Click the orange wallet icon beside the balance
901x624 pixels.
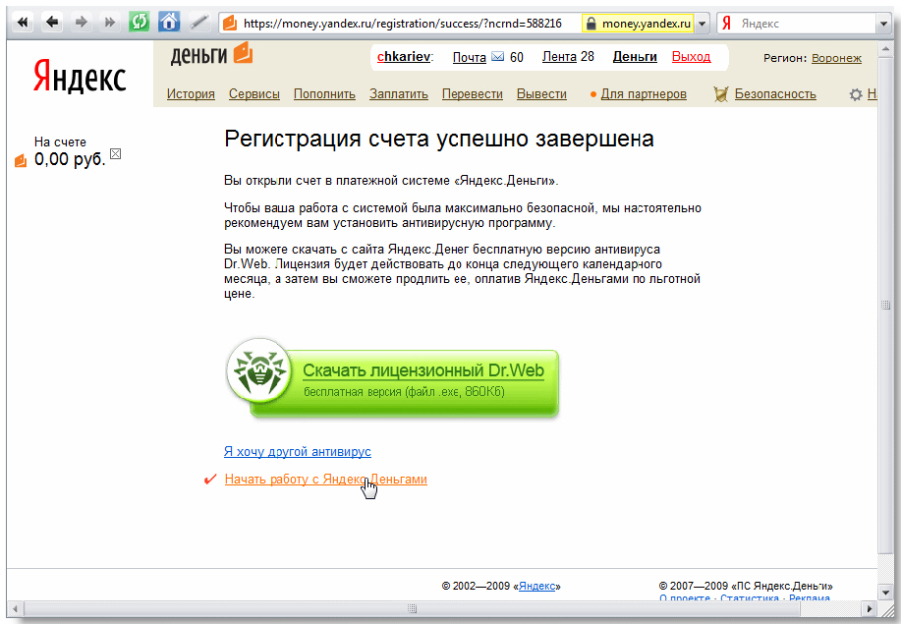21,160
